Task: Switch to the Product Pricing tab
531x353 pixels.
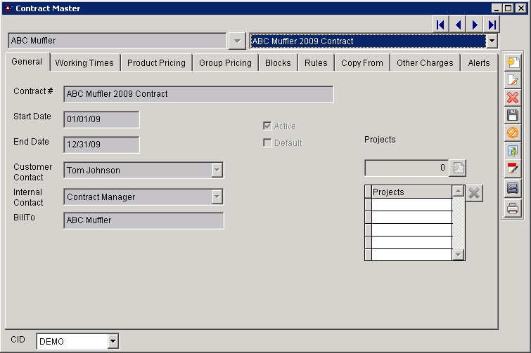Action: [x=156, y=63]
